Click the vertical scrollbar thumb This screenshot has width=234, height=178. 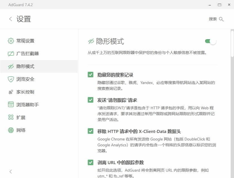click(232, 43)
